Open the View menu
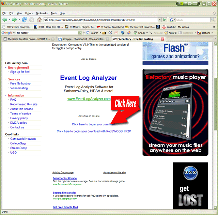This screenshot has height=215, width=218. [x=19, y=13]
